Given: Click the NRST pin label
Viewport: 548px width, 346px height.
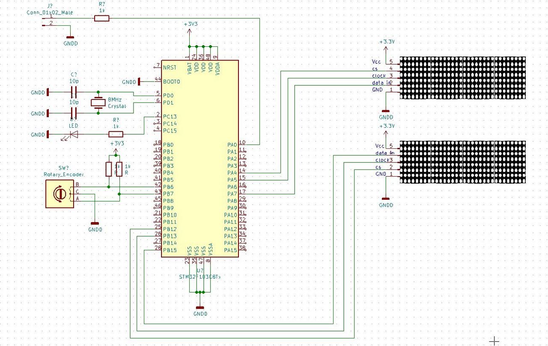Looking at the screenshot, I should pyautogui.click(x=170, y=67).
